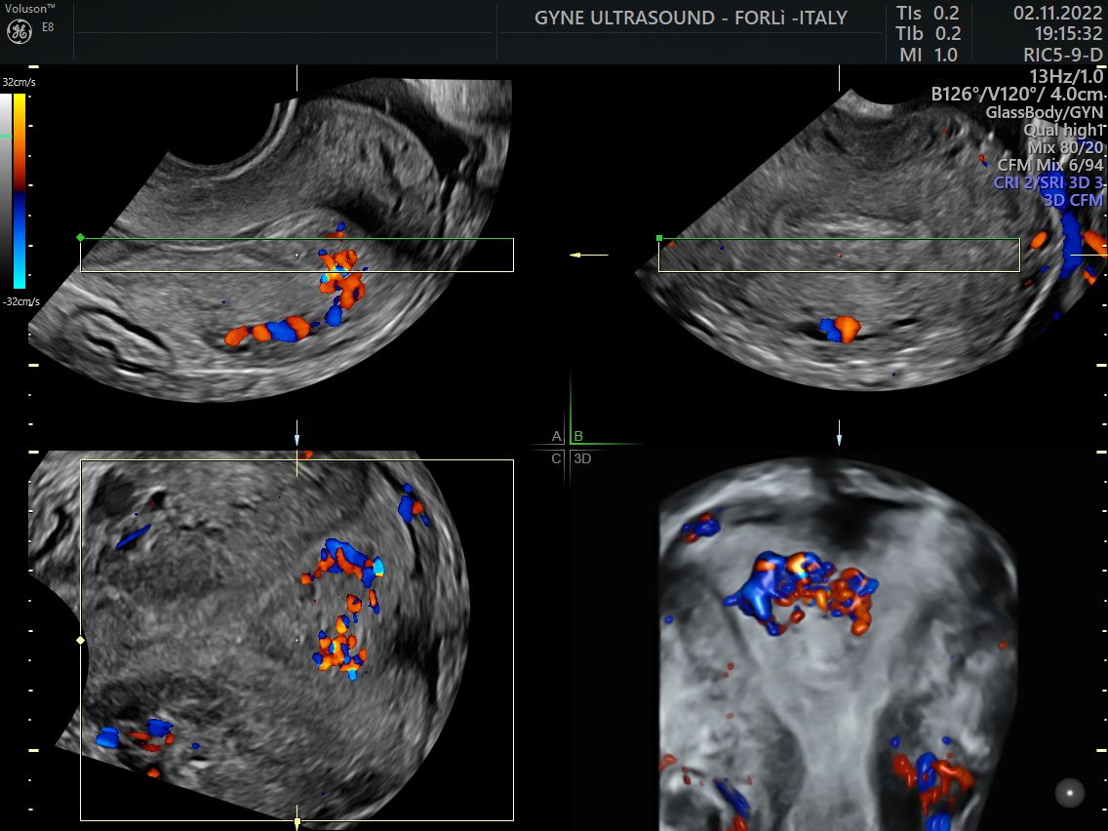Click the color velocity scale bar
This screenshot has width=1108, height=831.
point(20,190)
